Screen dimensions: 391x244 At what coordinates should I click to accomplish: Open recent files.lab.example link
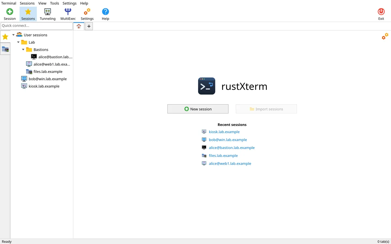coord(223,156)
